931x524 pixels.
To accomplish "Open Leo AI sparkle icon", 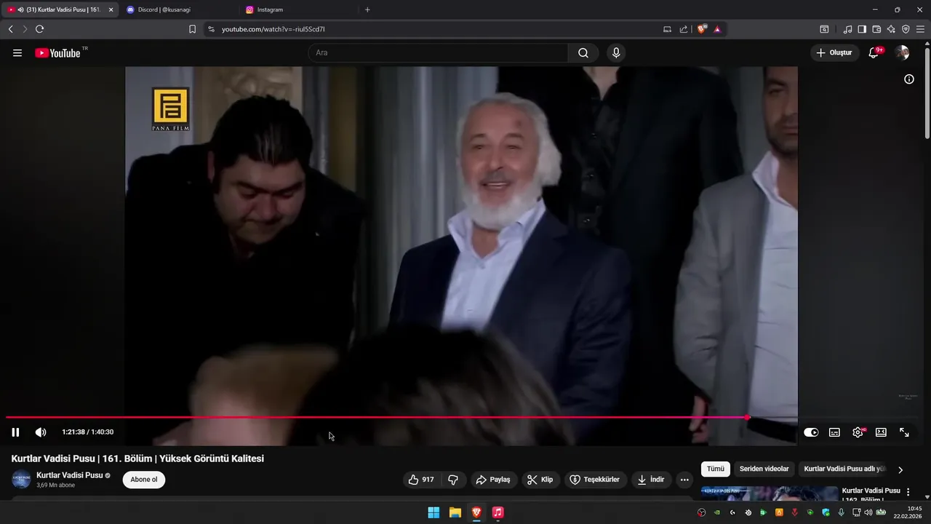I will click(x=891, y=29).
